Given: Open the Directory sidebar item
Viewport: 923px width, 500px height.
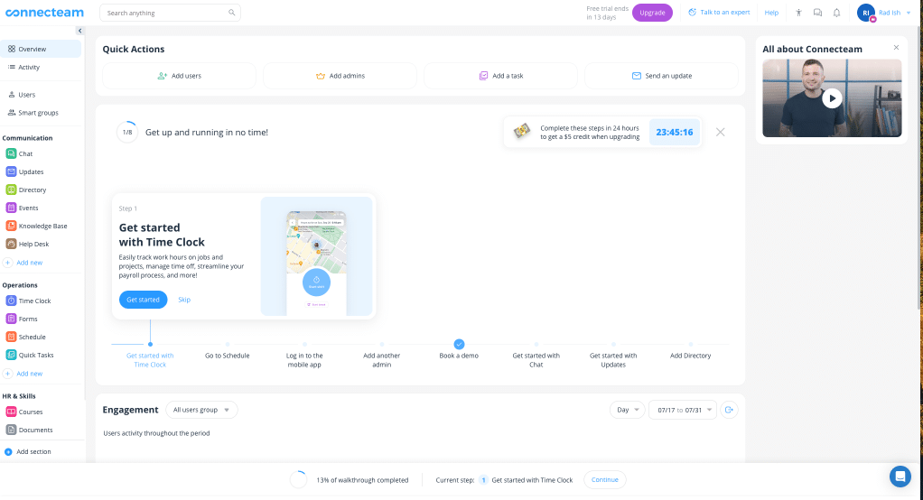Looking at the screenshot, I should point(26,190).
